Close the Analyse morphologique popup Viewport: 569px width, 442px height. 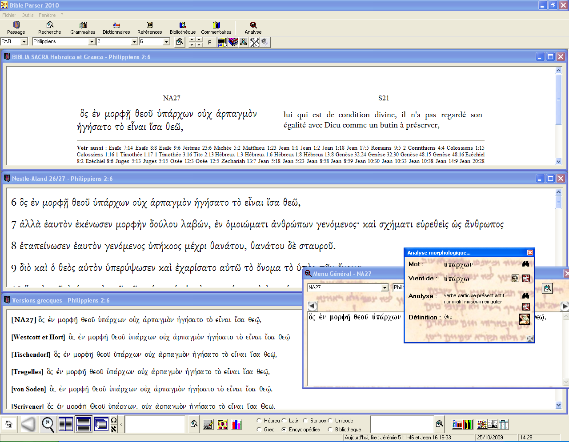tap(530, 252)
